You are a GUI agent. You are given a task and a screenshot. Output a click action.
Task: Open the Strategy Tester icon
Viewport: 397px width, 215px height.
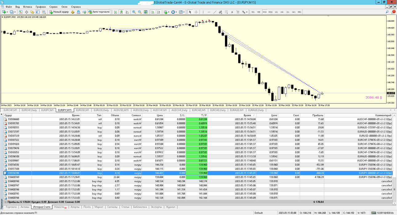[44, 12]
